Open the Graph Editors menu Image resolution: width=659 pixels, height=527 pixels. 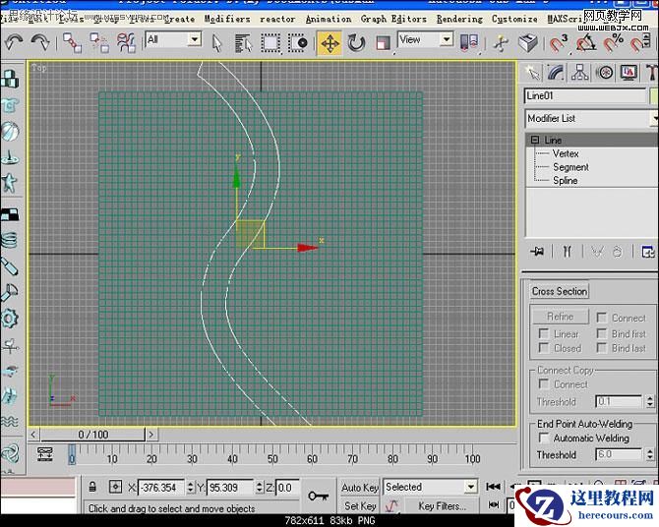tap(393, 19)
